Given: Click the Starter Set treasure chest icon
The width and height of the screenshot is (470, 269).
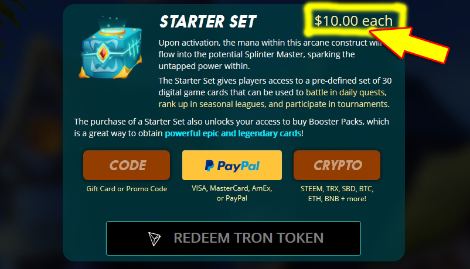Looking at the screenshot, I should (x=110, y=48).
